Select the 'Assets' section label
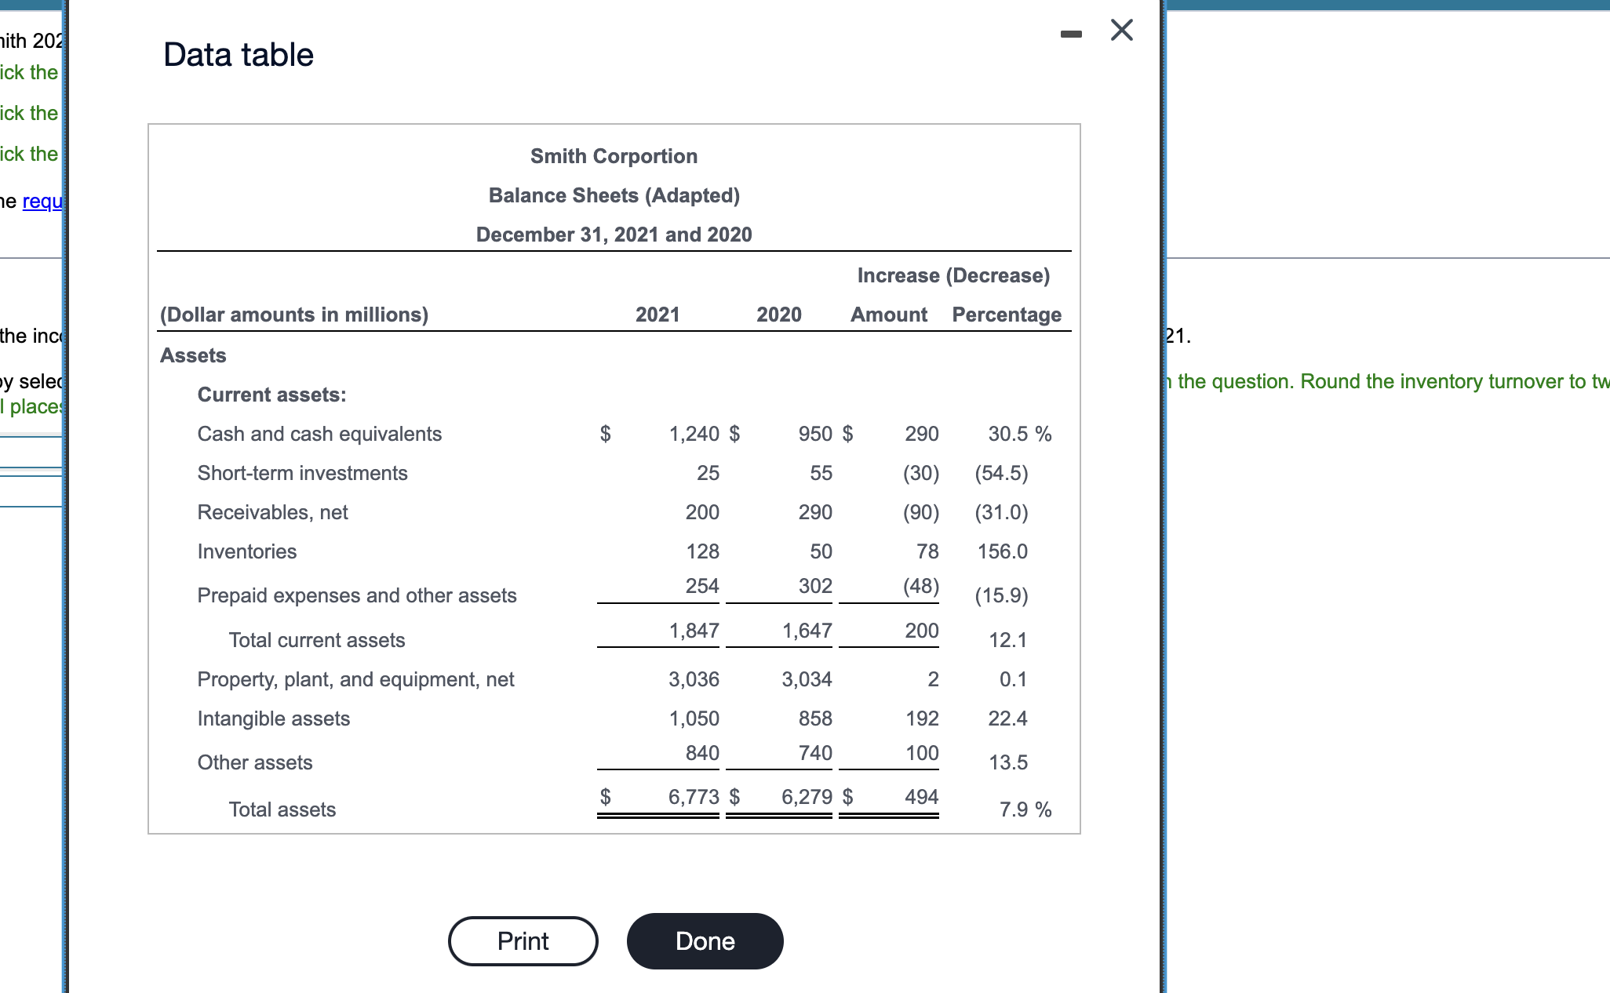1610x993 pixels. 193,355
